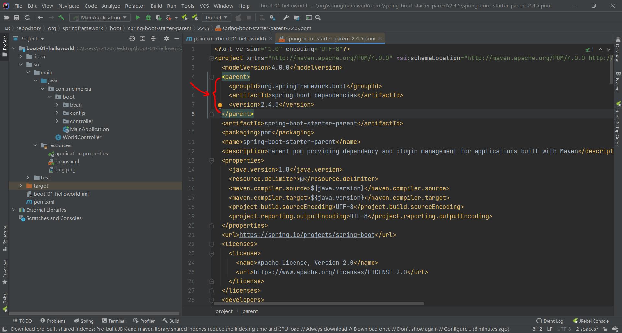
Task: Close the spring-boot-starter-parent-2.4.5.pom tab
Action: 380,38
